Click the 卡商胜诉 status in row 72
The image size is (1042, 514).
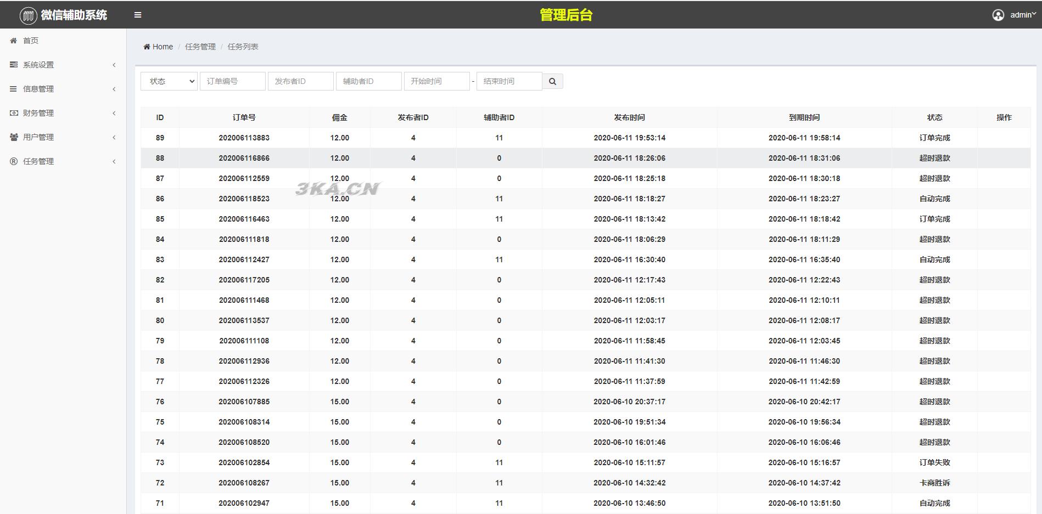[x=935, y=483]
